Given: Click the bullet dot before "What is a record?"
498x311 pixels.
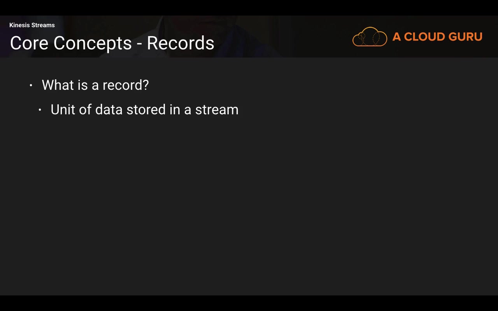Looking at the screenshot, I should coord(31,85).
